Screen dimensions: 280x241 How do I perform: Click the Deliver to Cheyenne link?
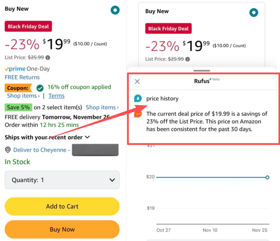pyautogui.click(x=42, y=150)
